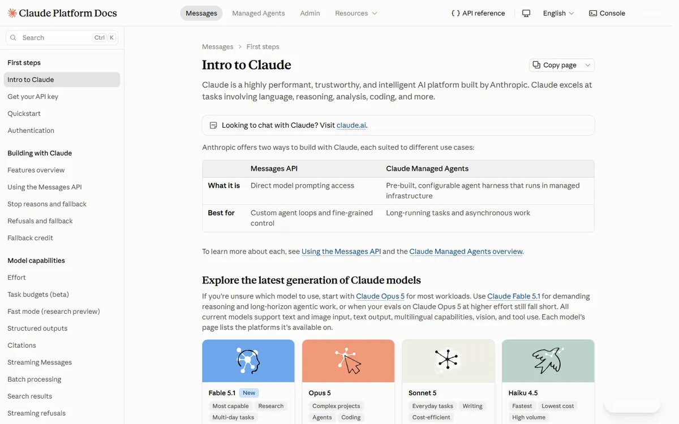Switch to the Managed Agents tab
This screenshot has width=679, height=424.
259,13
